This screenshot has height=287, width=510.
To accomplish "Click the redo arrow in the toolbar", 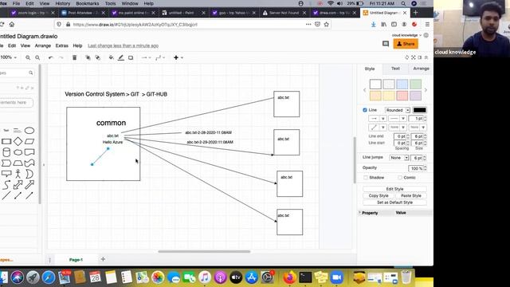I will click(x=61, y=57).
